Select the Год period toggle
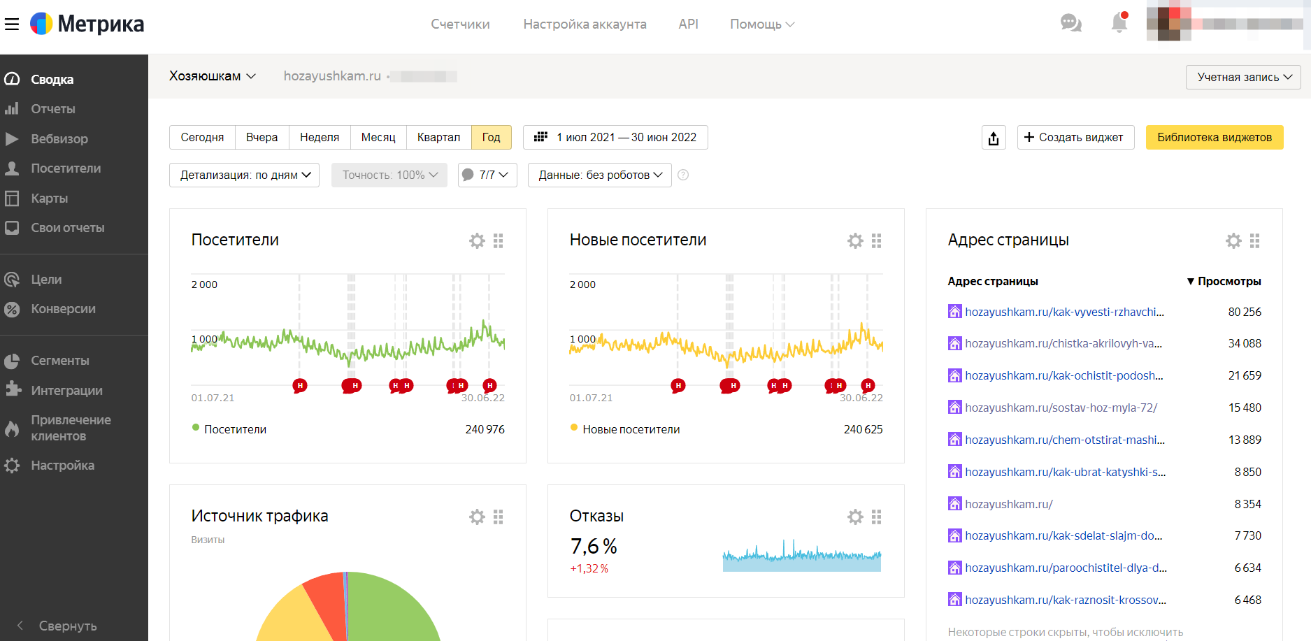The height and width of the screenshot is (641, 1311). coord(491,138)
